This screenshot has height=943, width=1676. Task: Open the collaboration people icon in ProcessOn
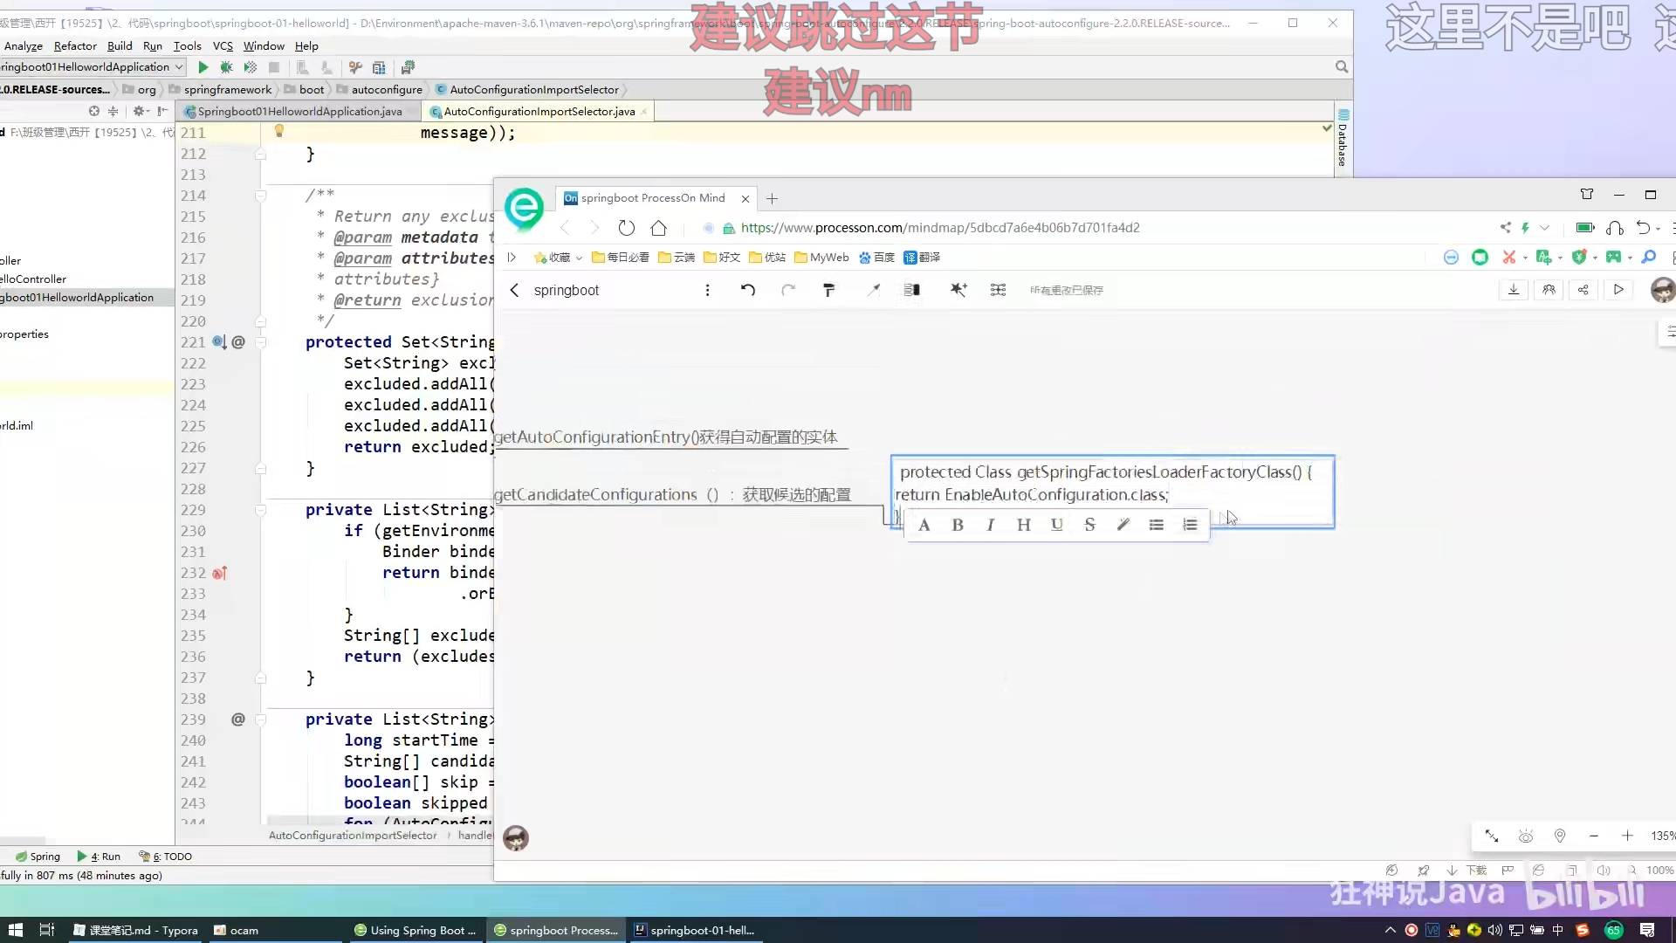[1549, 290]
